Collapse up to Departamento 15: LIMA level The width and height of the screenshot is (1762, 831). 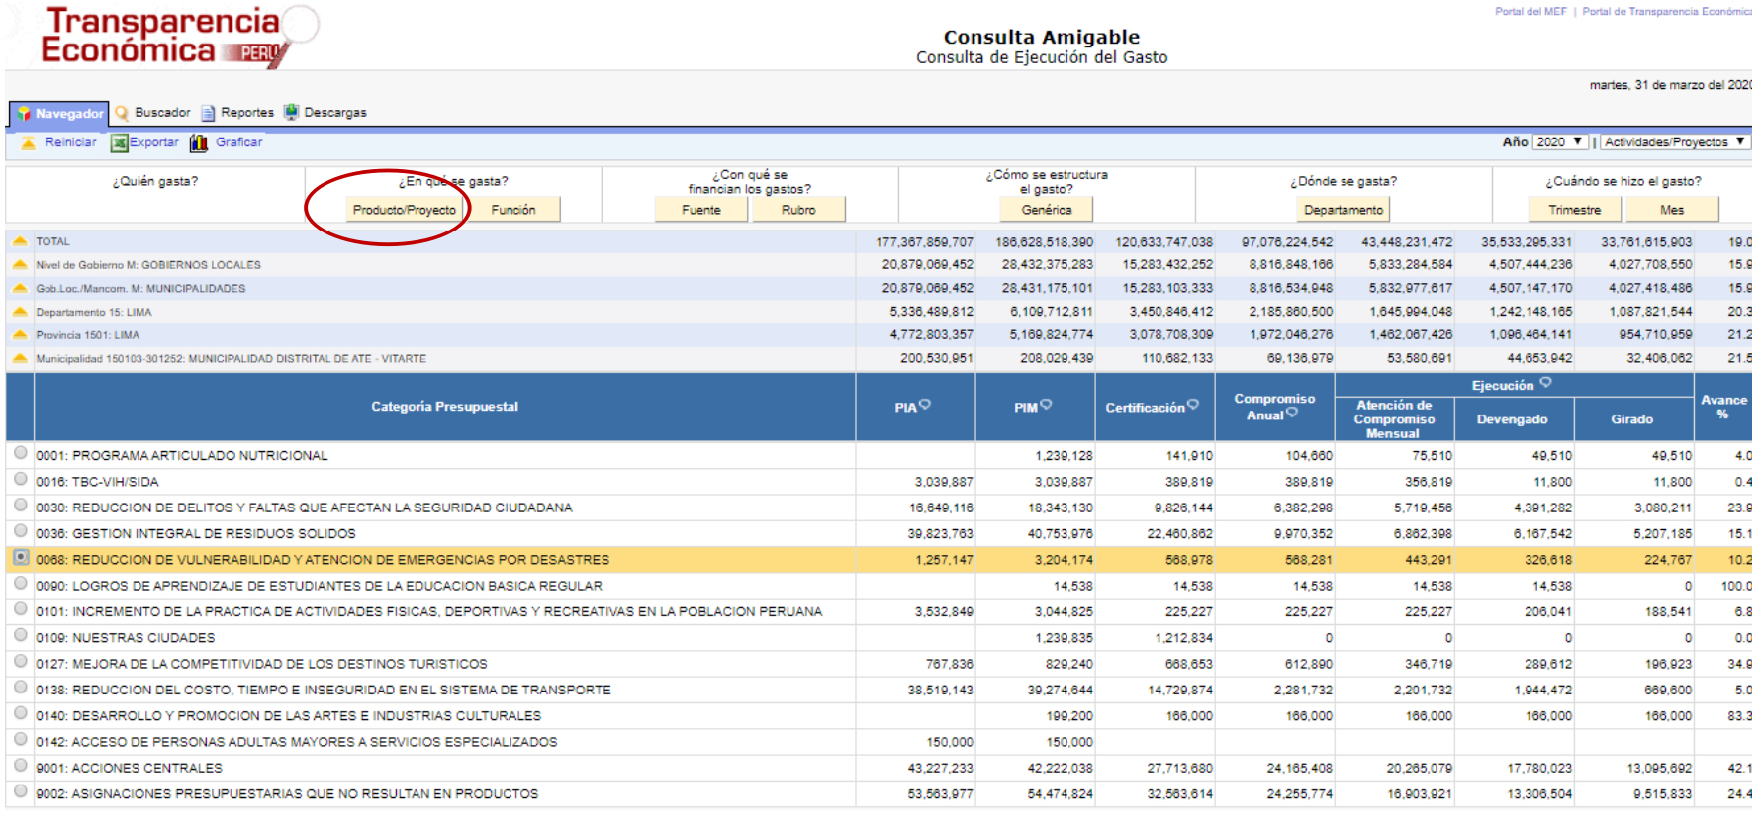click(x=20, y=312)
